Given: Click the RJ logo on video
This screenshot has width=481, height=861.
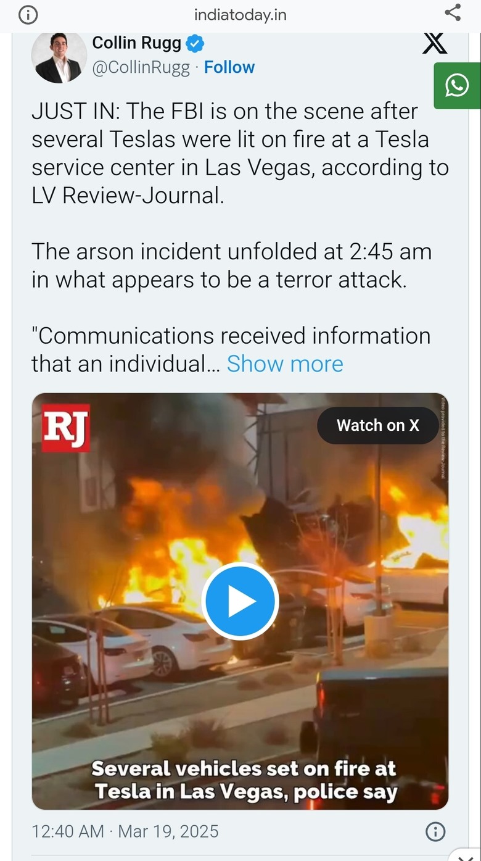Looking at the screenshot, I should [x=66, y=428].
